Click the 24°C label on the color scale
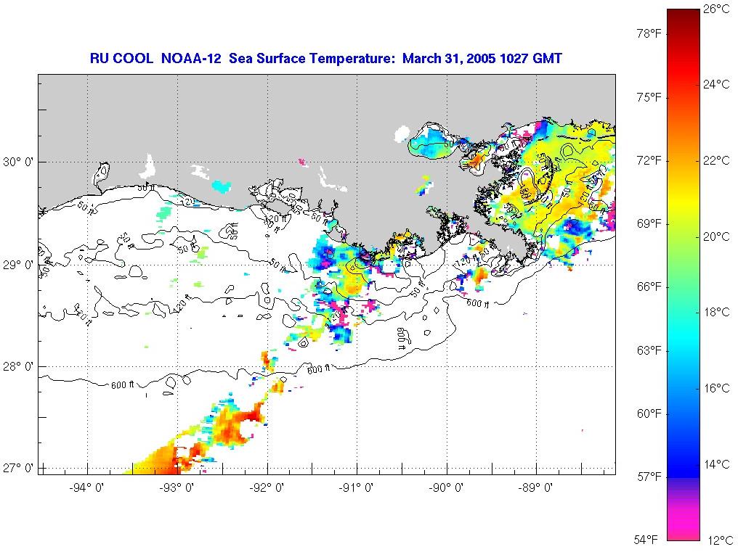The image size is (738, 552). tap(717, 85)
